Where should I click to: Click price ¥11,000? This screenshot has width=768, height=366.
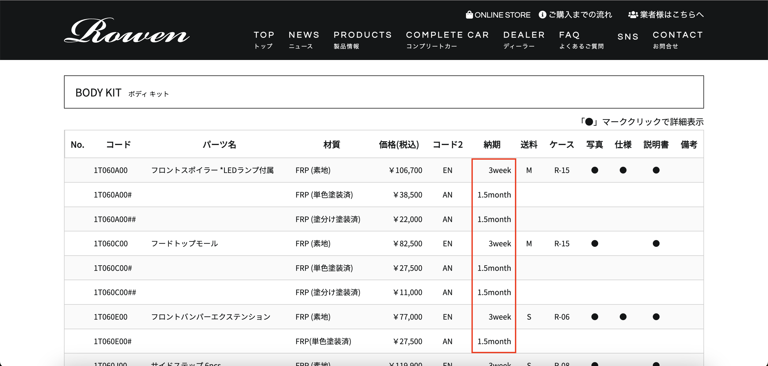pyautogui.click(x=407, y=292)
